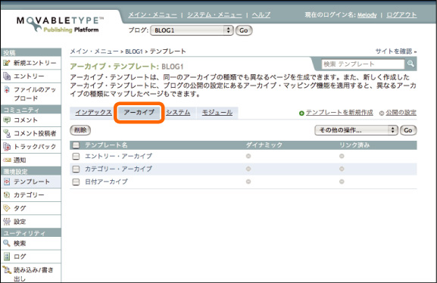Click the エントリー document icon in sidebar
This screenshot has width=437, height=283.
coord(7,76)
